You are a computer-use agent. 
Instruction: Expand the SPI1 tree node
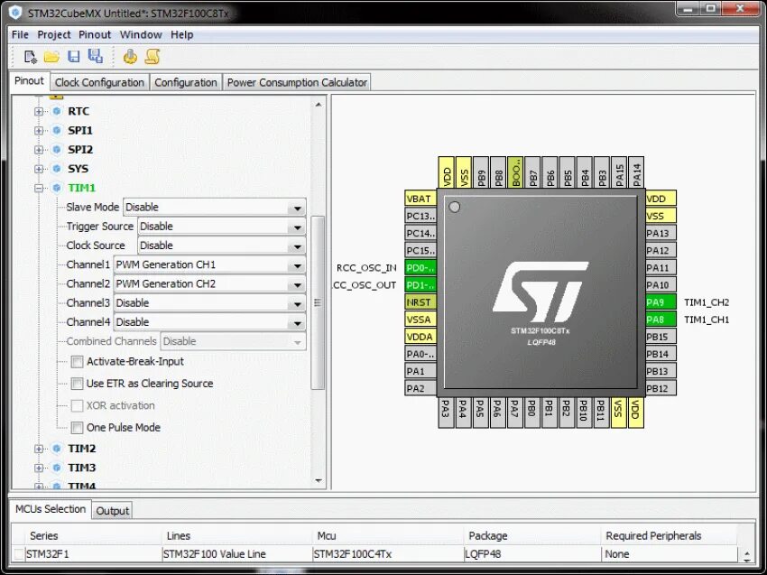tap(39, 130)
